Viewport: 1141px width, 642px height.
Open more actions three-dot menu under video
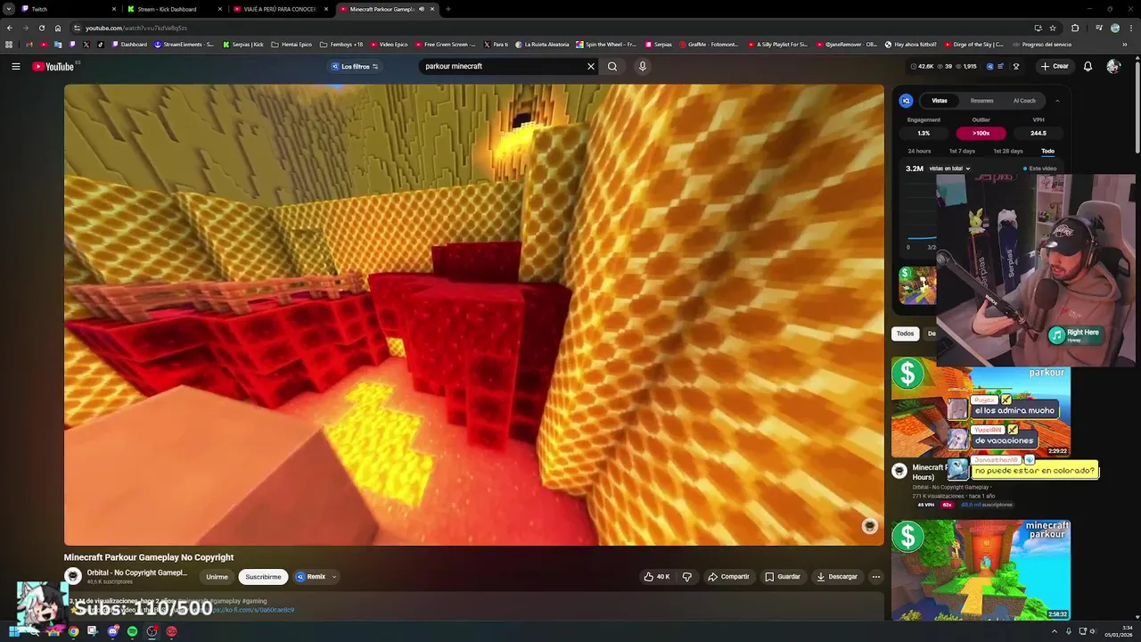click(875, 577)
